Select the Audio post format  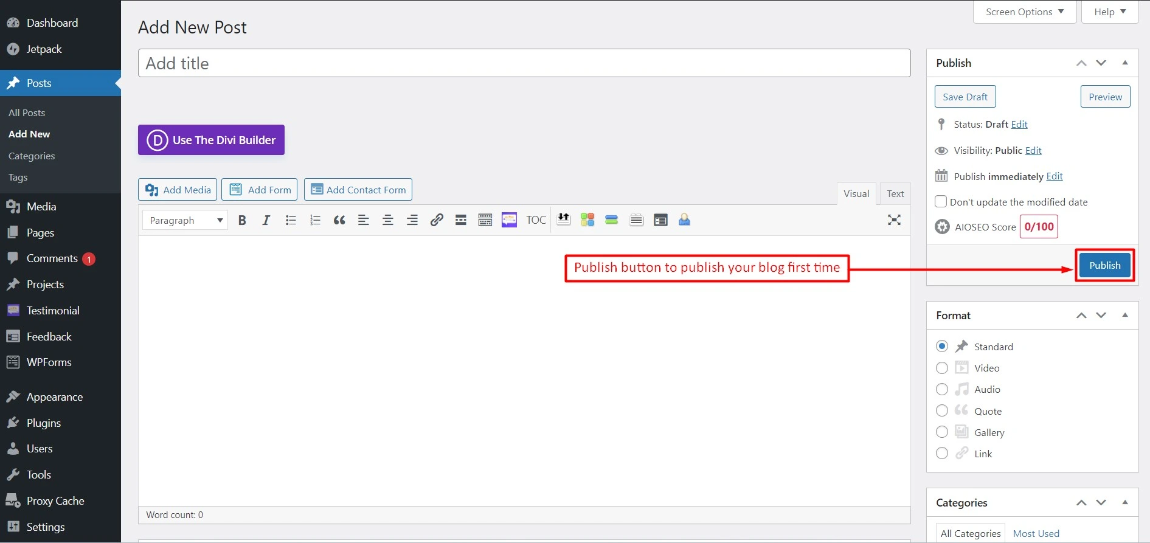[942, 389]
